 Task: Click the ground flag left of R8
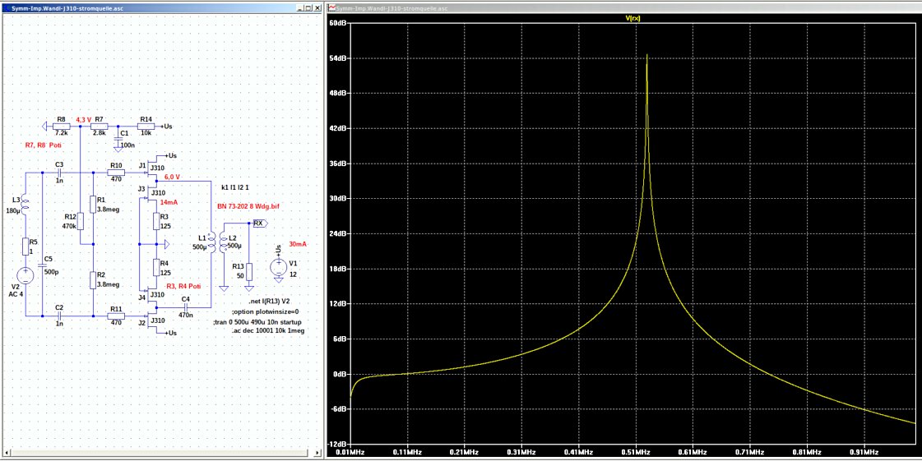click(45, 127)
